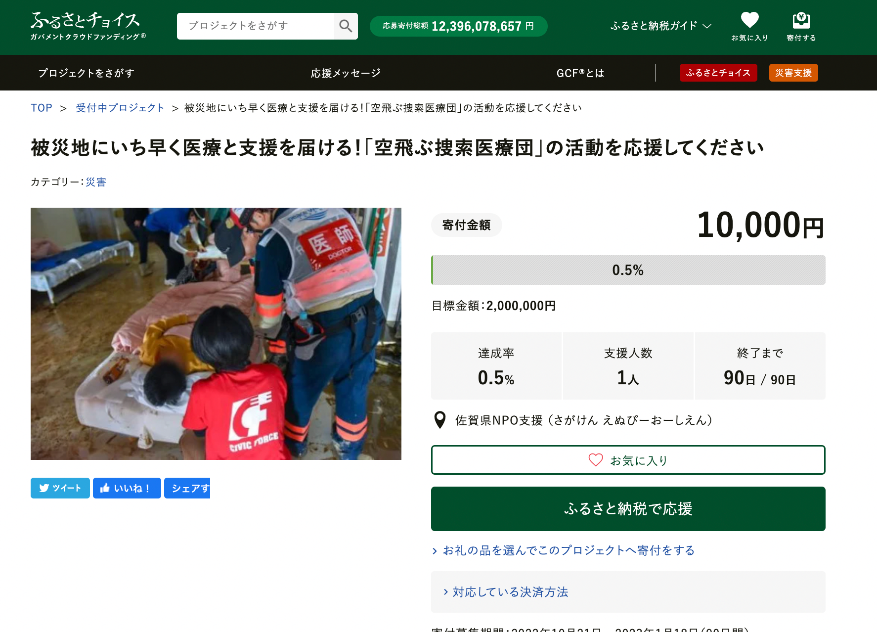This screenshot has width=877, height=632.
Task: Open favorites via header heart icon
Action: tap(749, 27)
